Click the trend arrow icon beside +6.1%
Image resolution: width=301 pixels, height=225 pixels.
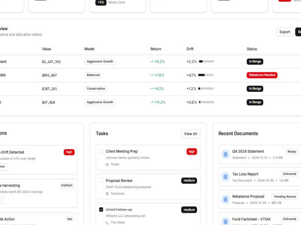[152, 89]
